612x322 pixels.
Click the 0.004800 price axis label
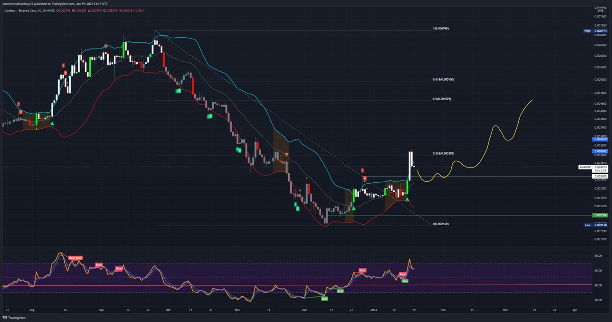(601, 93)
